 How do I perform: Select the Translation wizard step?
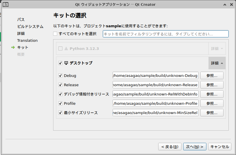27,40
